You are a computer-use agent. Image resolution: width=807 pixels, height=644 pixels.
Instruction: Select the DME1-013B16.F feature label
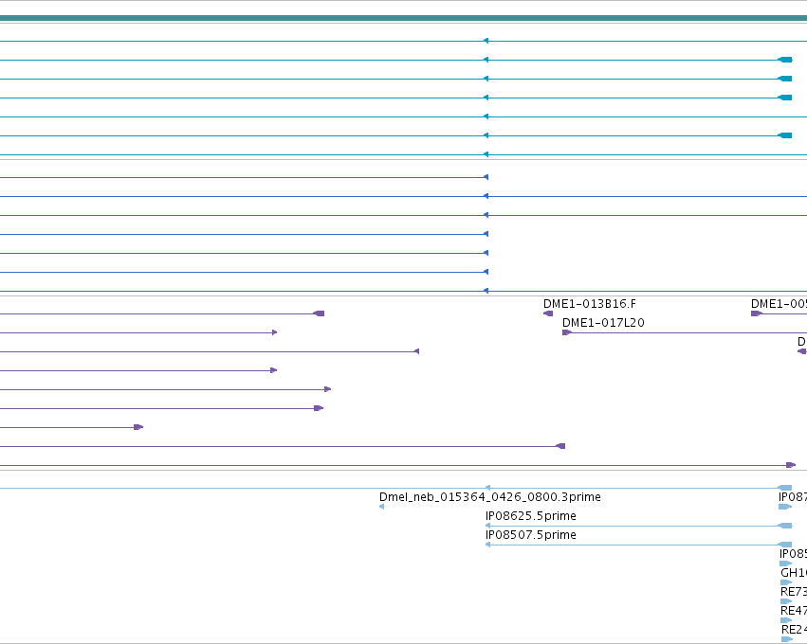pyautogui.click(x=589, y=304)
